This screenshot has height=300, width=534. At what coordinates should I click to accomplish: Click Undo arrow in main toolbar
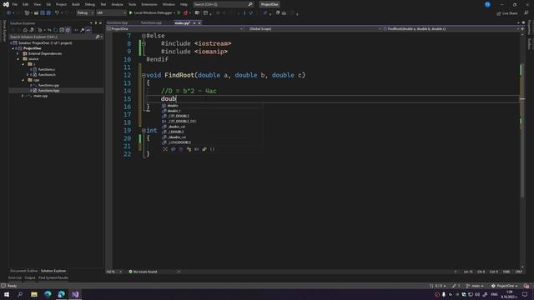57,13
